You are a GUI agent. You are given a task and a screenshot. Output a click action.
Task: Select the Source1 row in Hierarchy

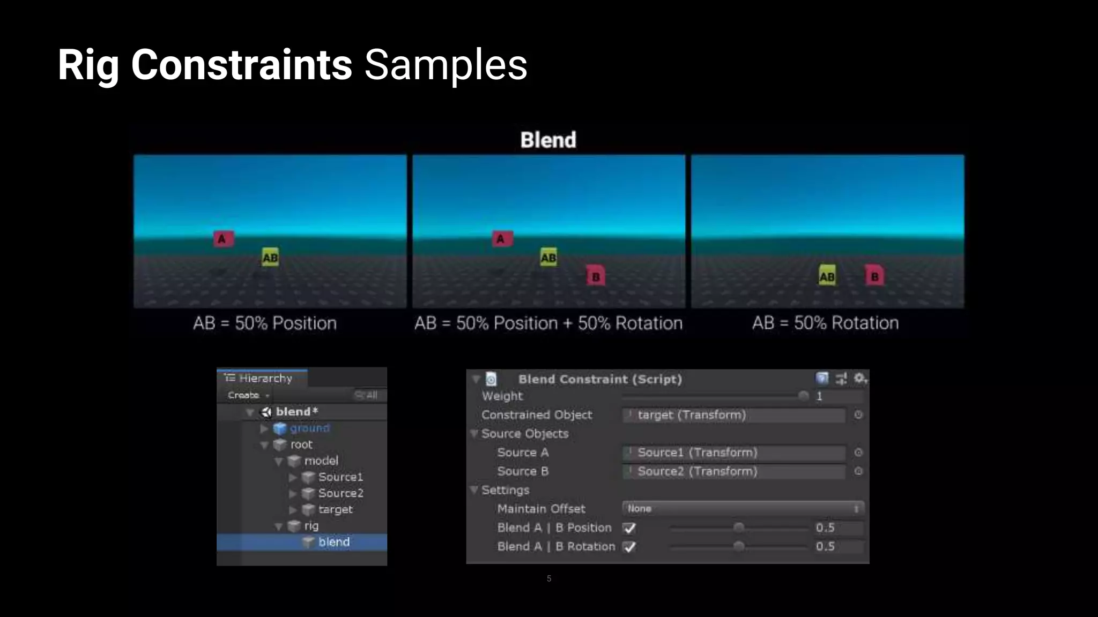pos(302,477)
